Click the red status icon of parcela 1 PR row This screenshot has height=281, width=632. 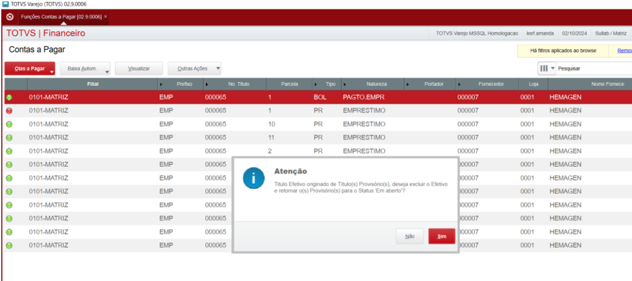(x=9, y=111)
